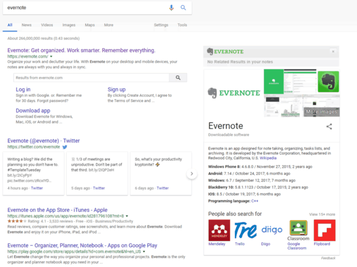357x267 pixels.
Task: Show next tweets with carousel arrow
Action: (192, 174)
